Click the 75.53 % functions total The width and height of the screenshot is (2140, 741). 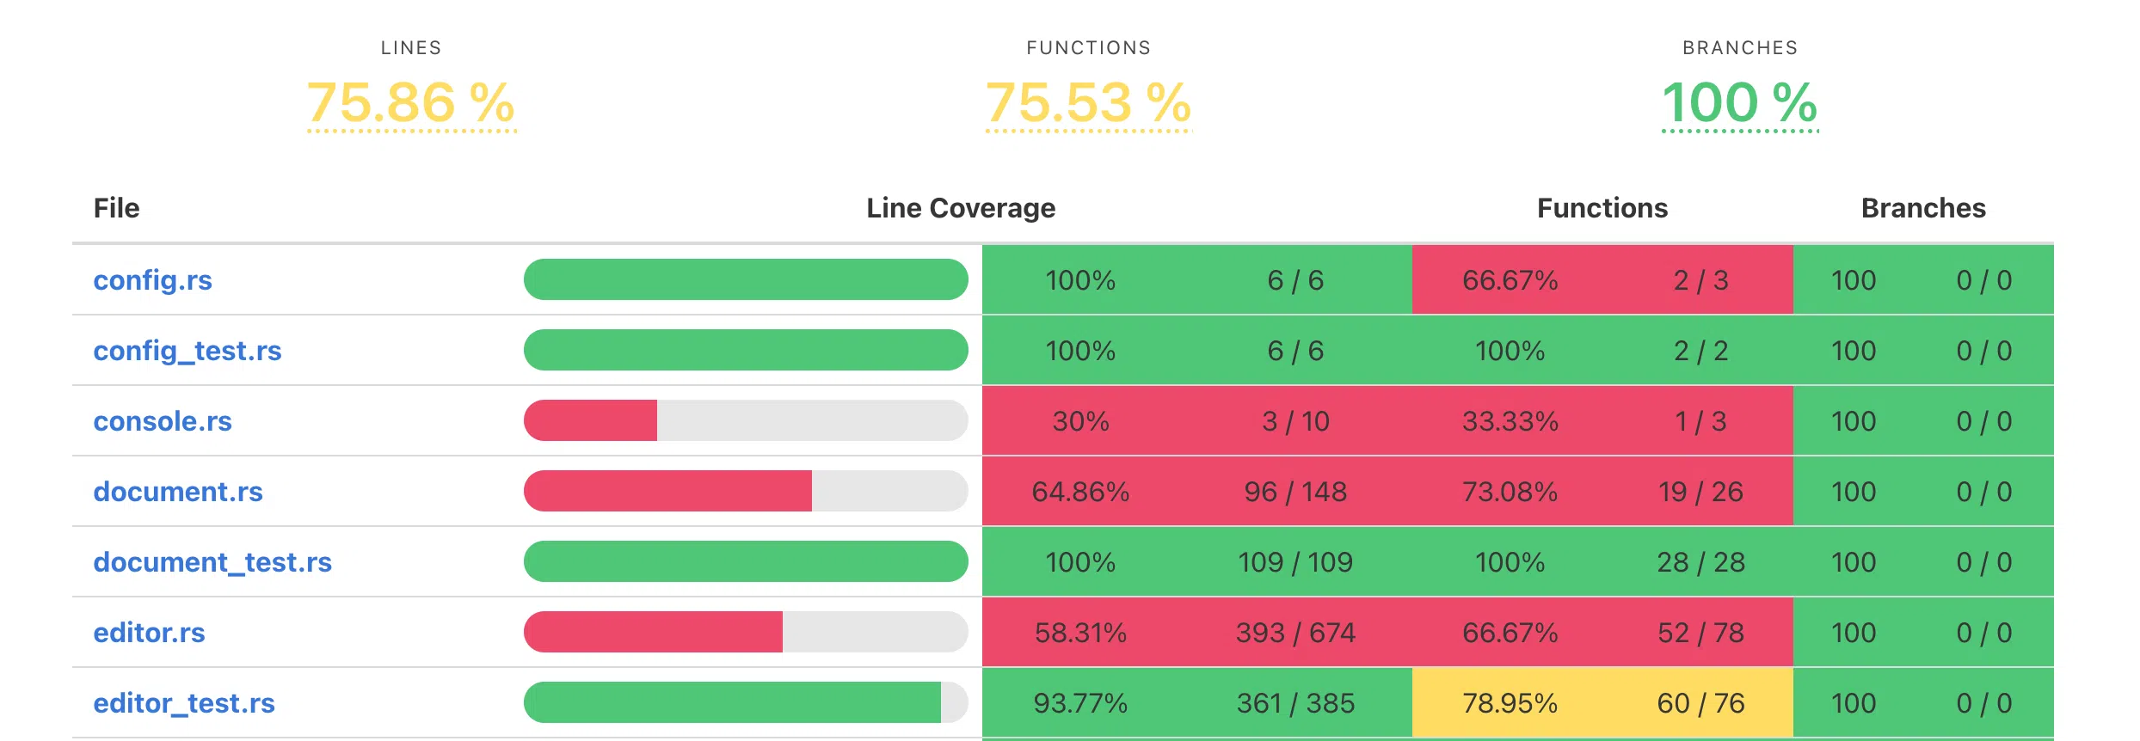pyautogui.click(x=1088, y=103)
